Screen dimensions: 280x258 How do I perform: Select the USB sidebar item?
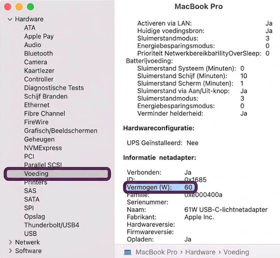pos(30,234)
